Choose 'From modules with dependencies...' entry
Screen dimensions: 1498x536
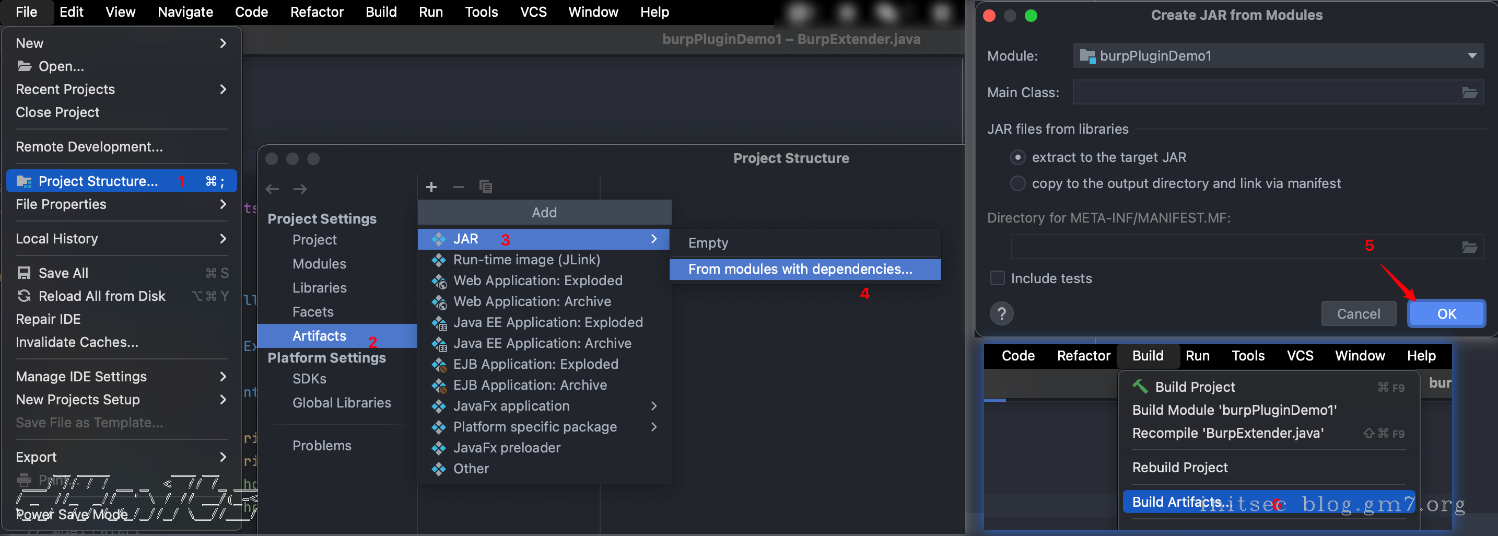click(800, 269)
